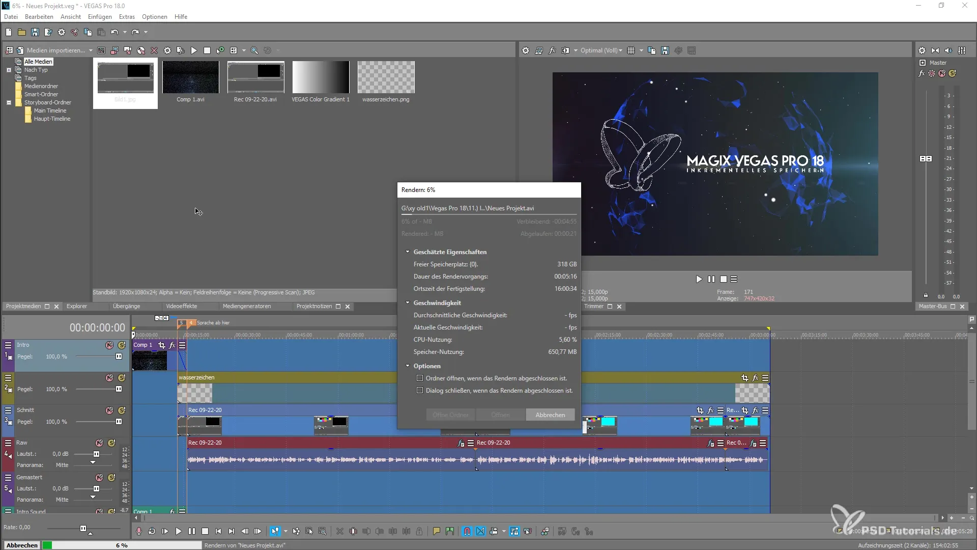This screenshot has height=550, width=977.
Task: Collapse the Storyboard-Ordner tree node
Action: click(9, 102)
